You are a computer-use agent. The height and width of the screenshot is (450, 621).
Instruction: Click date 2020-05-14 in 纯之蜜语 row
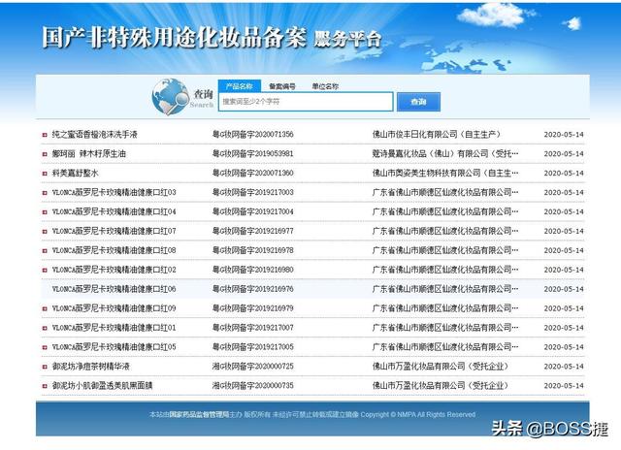[564, 135]
